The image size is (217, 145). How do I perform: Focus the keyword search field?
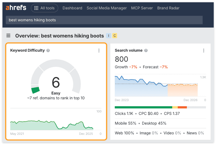[104, 20]
